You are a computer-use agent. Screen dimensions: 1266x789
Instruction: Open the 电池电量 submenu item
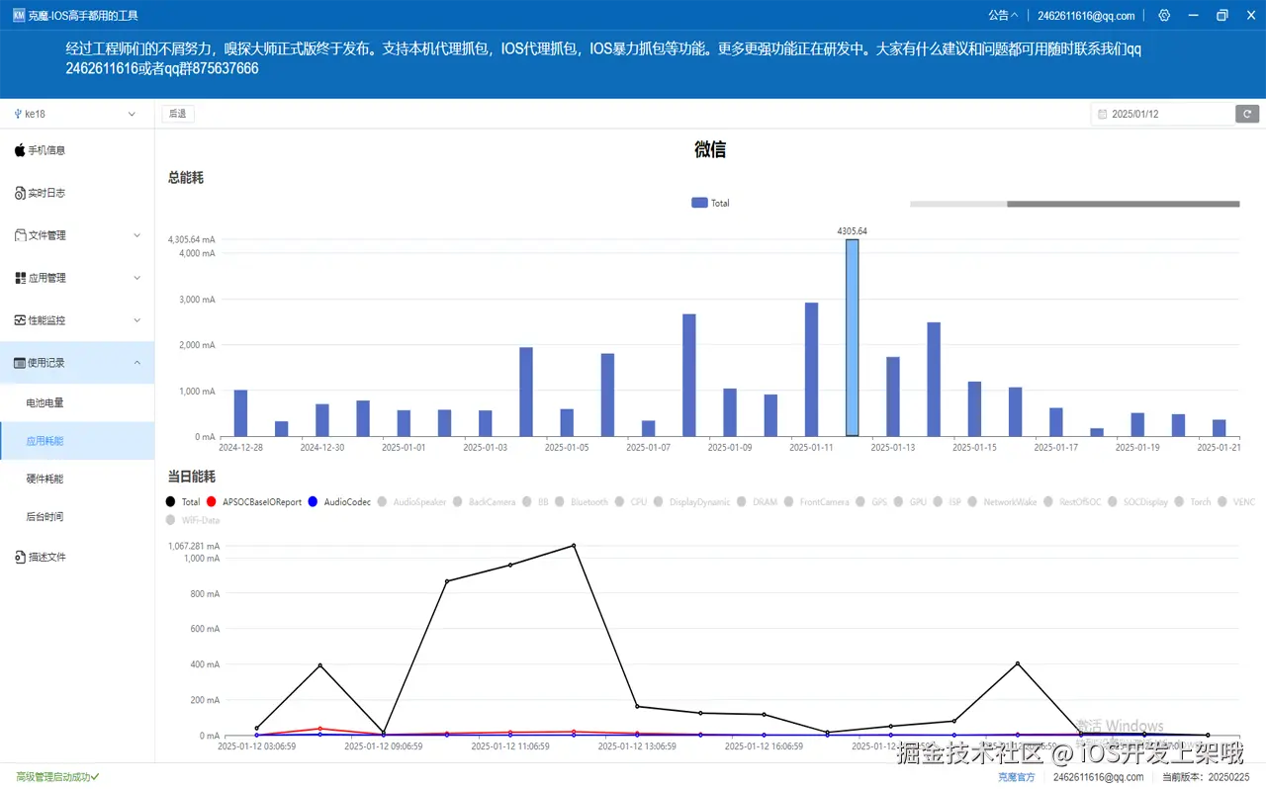[x=45, y=403]
